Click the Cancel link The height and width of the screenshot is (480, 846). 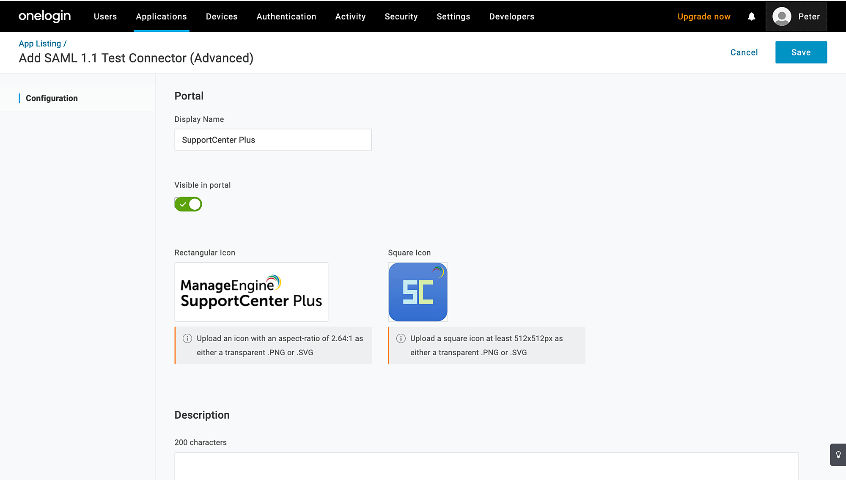click(x=744, y=52)
